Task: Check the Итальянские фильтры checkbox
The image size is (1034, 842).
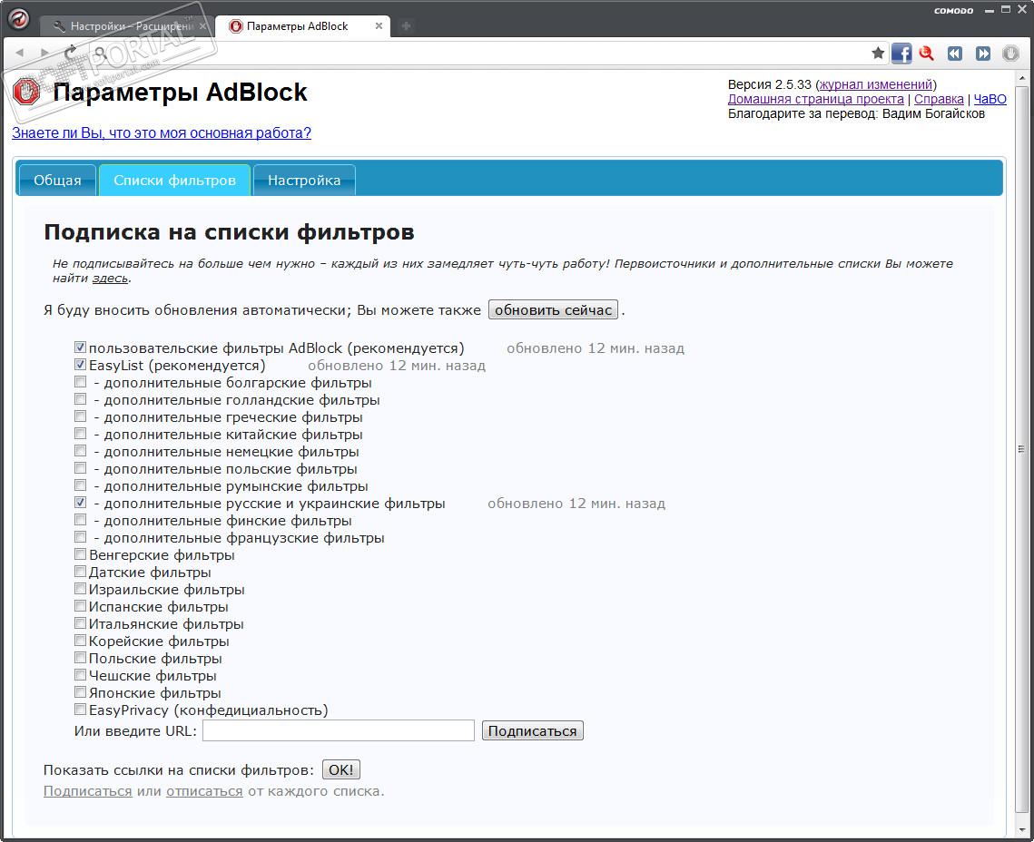Action: click(80, 622)
